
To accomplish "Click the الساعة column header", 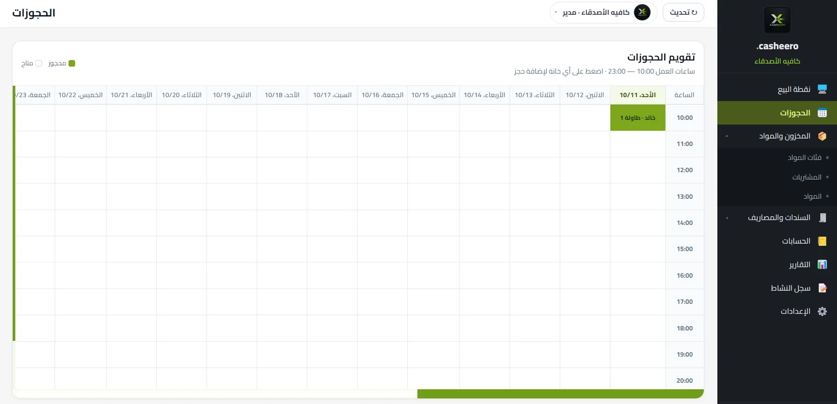I will point(684,95).
